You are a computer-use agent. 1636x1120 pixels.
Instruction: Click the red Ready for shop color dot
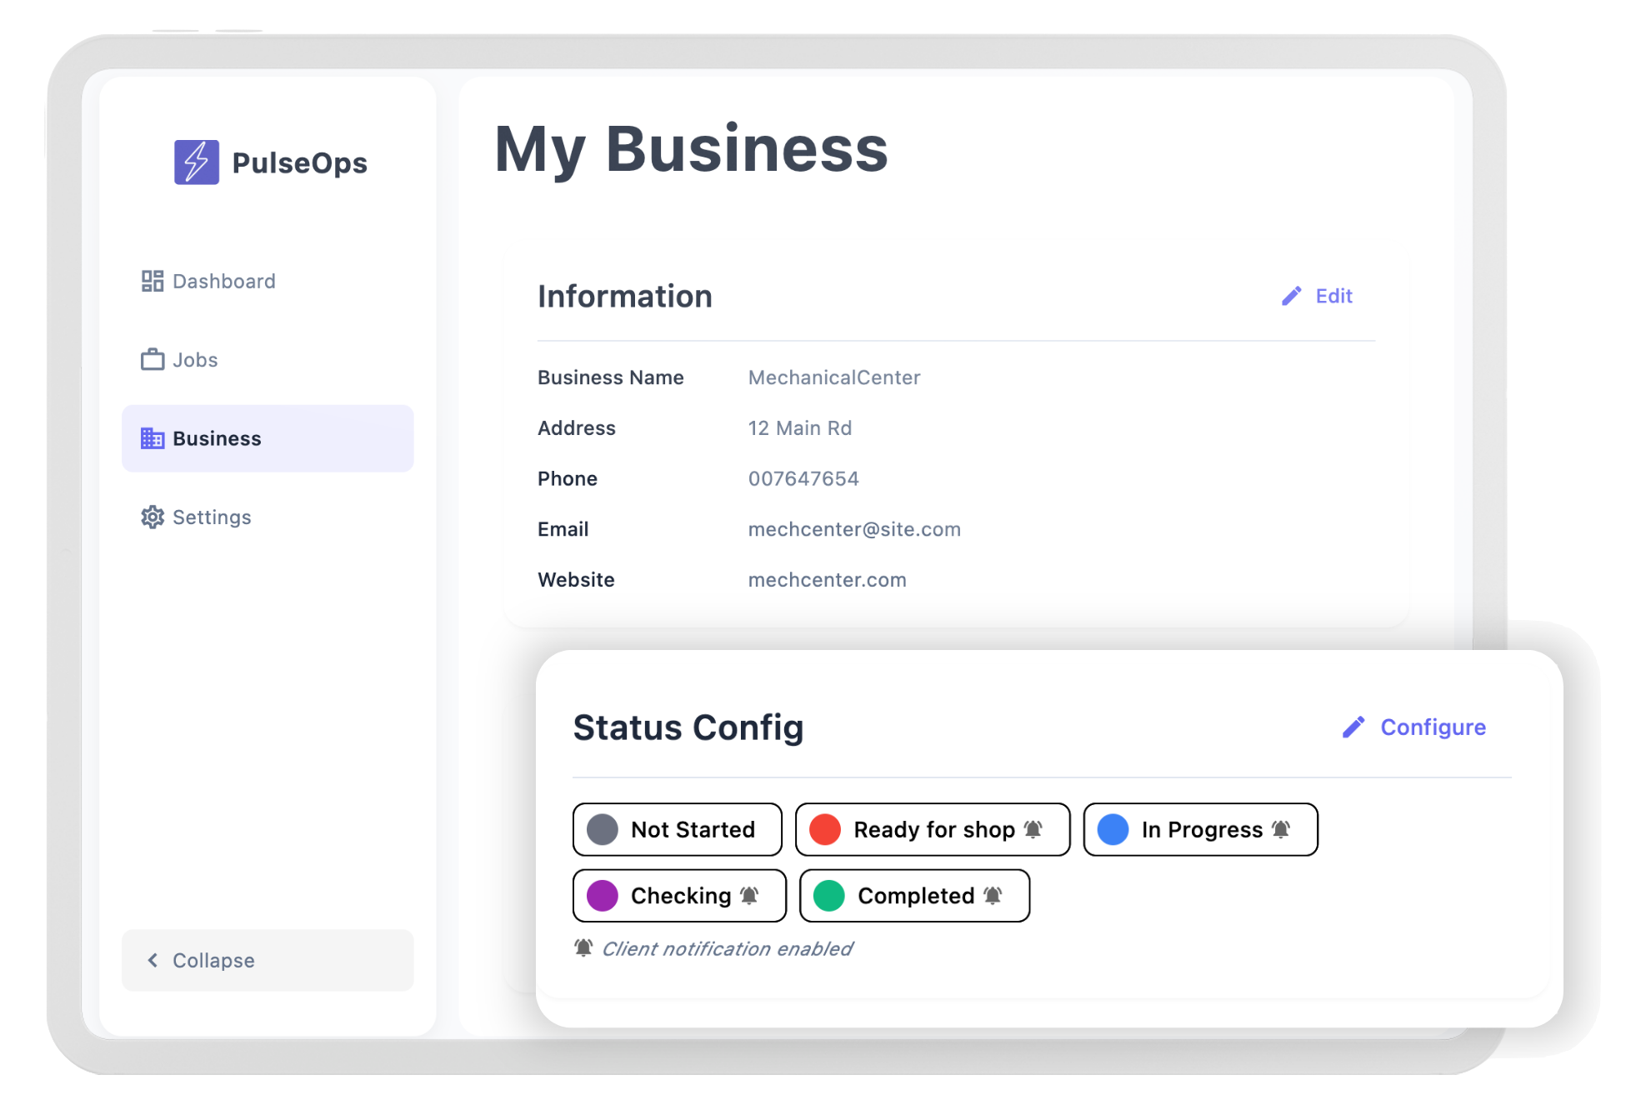(x=825, y=829)
